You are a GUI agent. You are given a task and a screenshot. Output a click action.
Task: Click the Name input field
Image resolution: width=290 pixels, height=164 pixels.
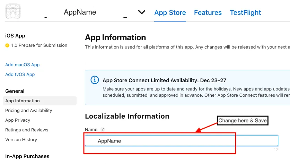[x=181, y=141]
